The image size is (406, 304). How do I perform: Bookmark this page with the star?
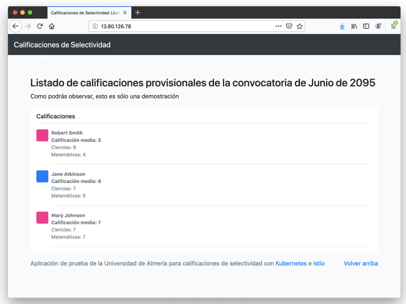[x=299, y=26]
